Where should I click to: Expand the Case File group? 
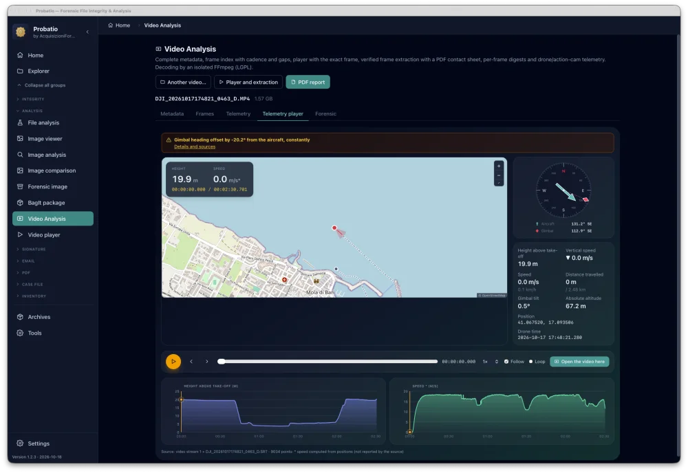[x=30, y=285]
